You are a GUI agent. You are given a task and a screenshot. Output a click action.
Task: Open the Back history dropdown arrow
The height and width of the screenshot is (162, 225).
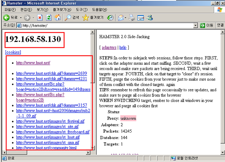(x=21, y=18)
